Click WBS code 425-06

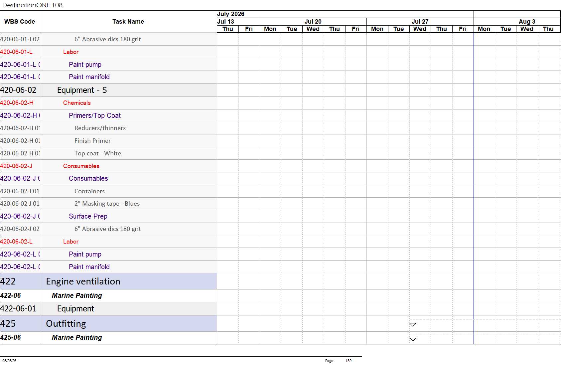tap(11, 337)
